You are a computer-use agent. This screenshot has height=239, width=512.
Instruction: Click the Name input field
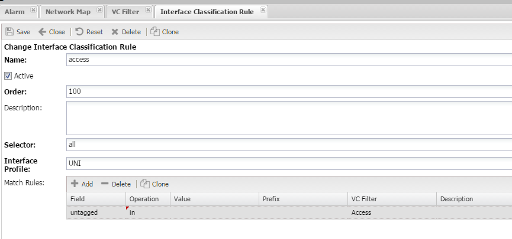(x=289, y=59)
